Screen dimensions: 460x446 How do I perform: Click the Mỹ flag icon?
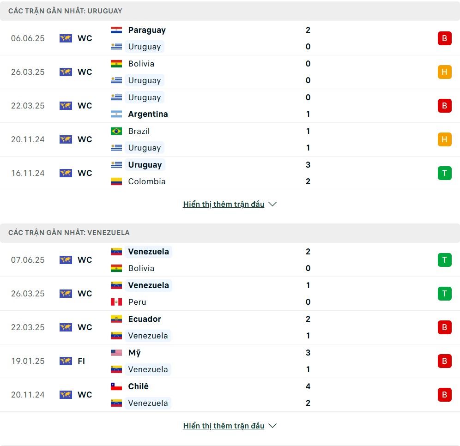coord(116,353)
